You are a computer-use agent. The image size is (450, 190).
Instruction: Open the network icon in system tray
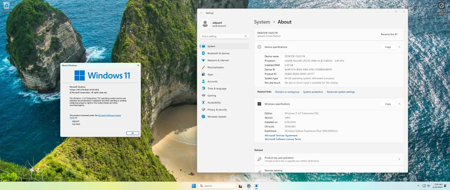click(x=424, y=186)
